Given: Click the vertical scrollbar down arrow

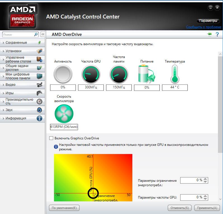Looking at the screenshot, I should pos(220,199).
